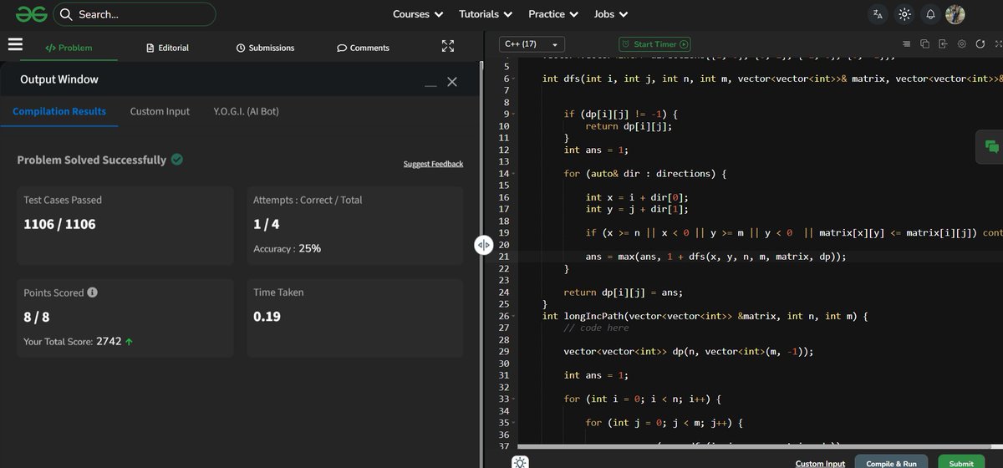This screenshot has height=468, width=1003.
Task: Collapse fold arrow at line 6
Action: click(x=513, y=79)
